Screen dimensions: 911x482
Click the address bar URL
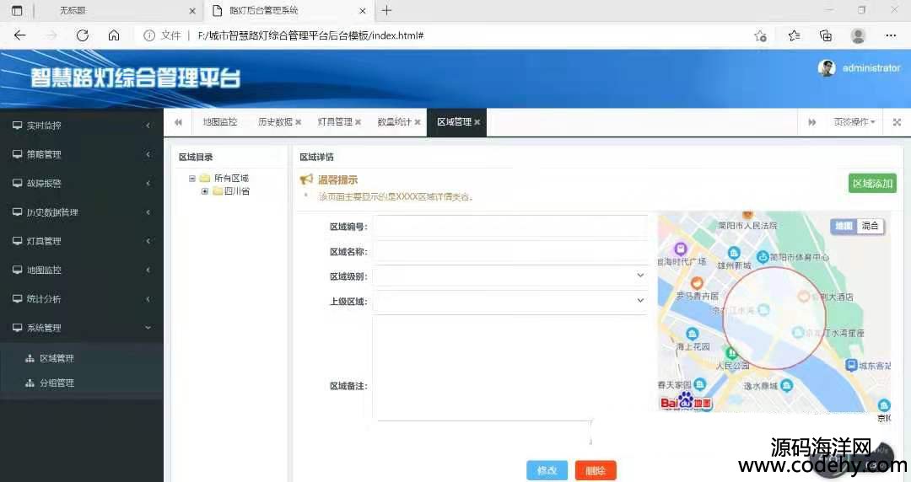[x=310, y=36]
